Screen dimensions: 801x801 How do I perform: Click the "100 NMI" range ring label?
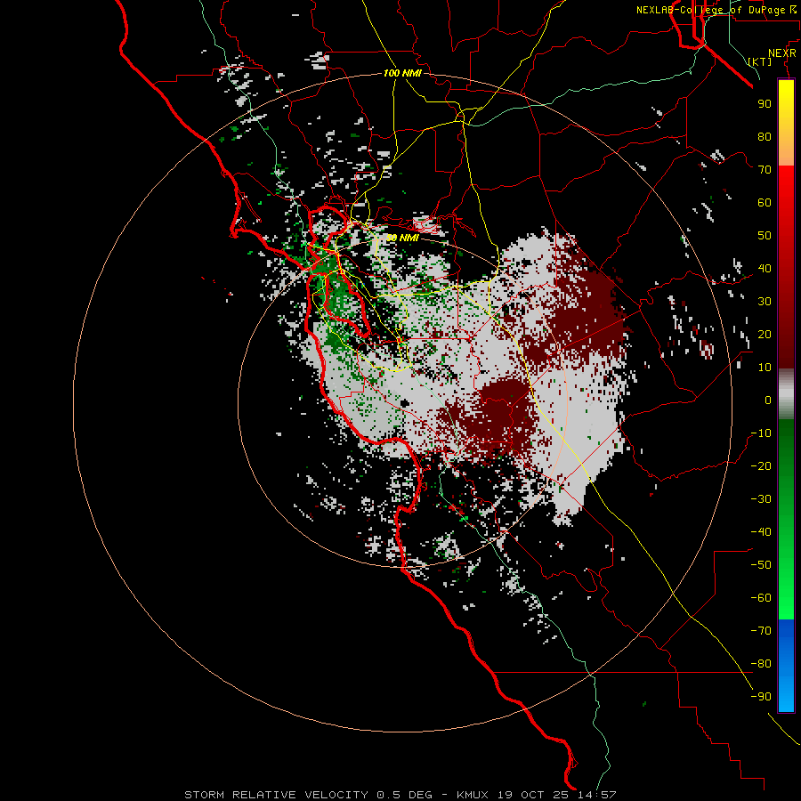(x=402, y=73)
